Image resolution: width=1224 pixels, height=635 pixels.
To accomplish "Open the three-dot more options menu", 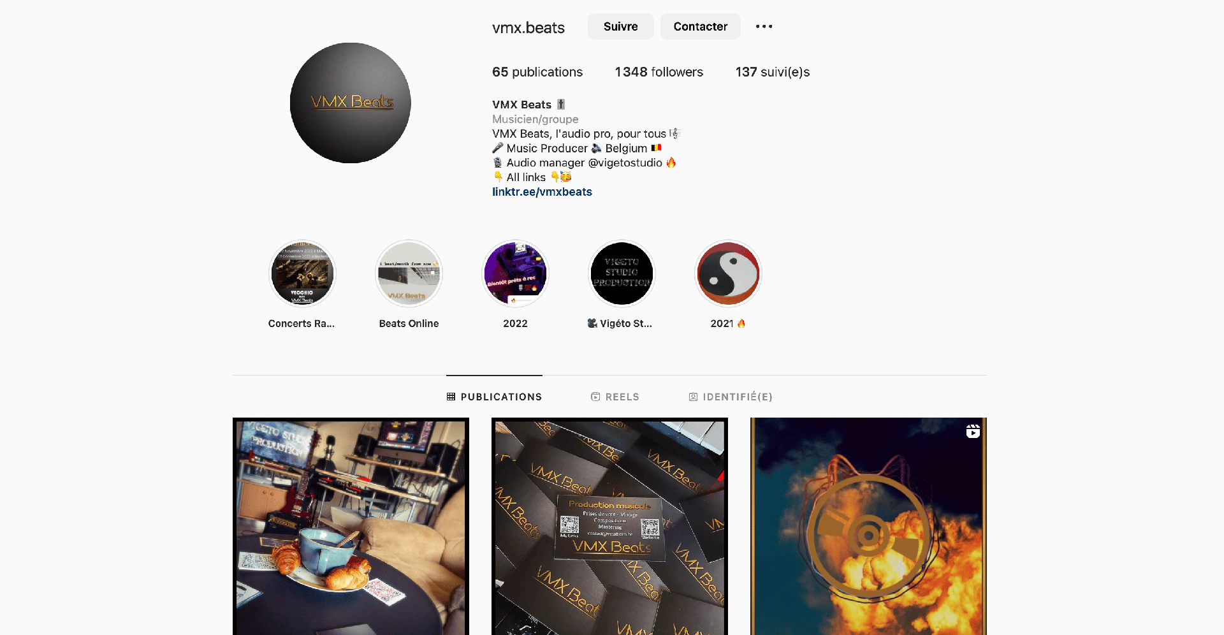I will coord(764,26).
